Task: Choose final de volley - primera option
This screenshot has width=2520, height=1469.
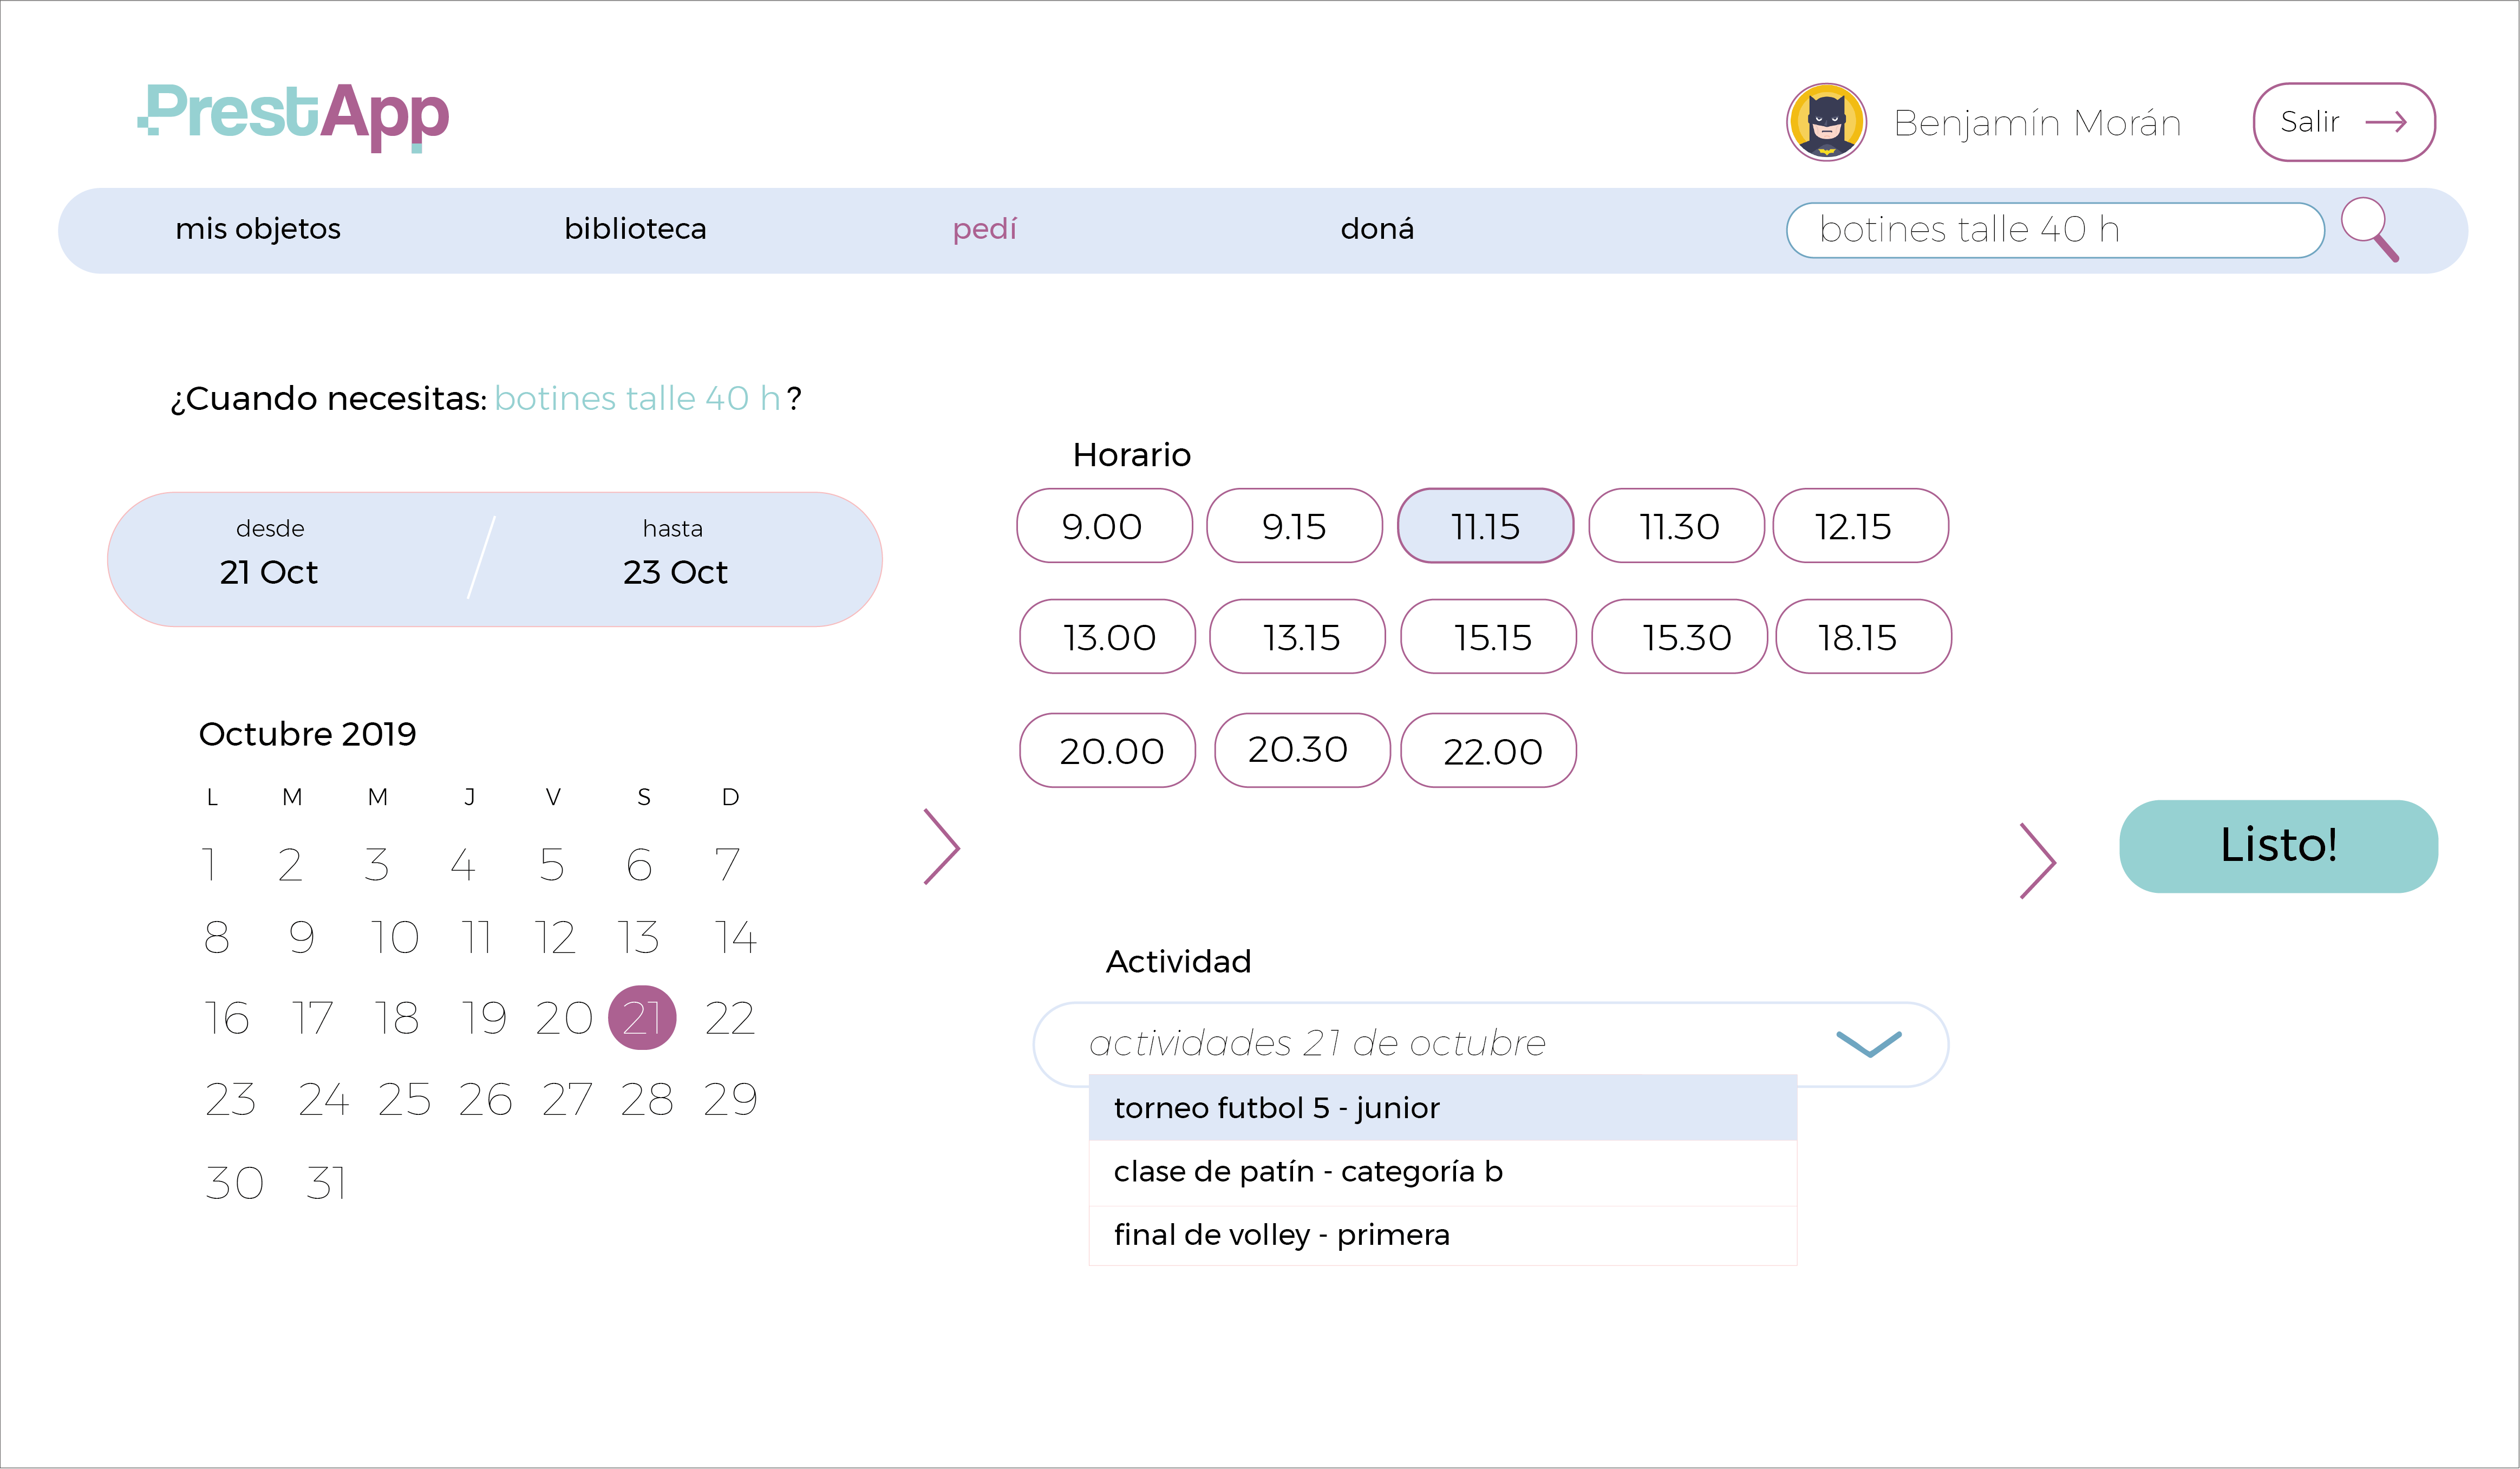Action: [x=1442, y=1235]
